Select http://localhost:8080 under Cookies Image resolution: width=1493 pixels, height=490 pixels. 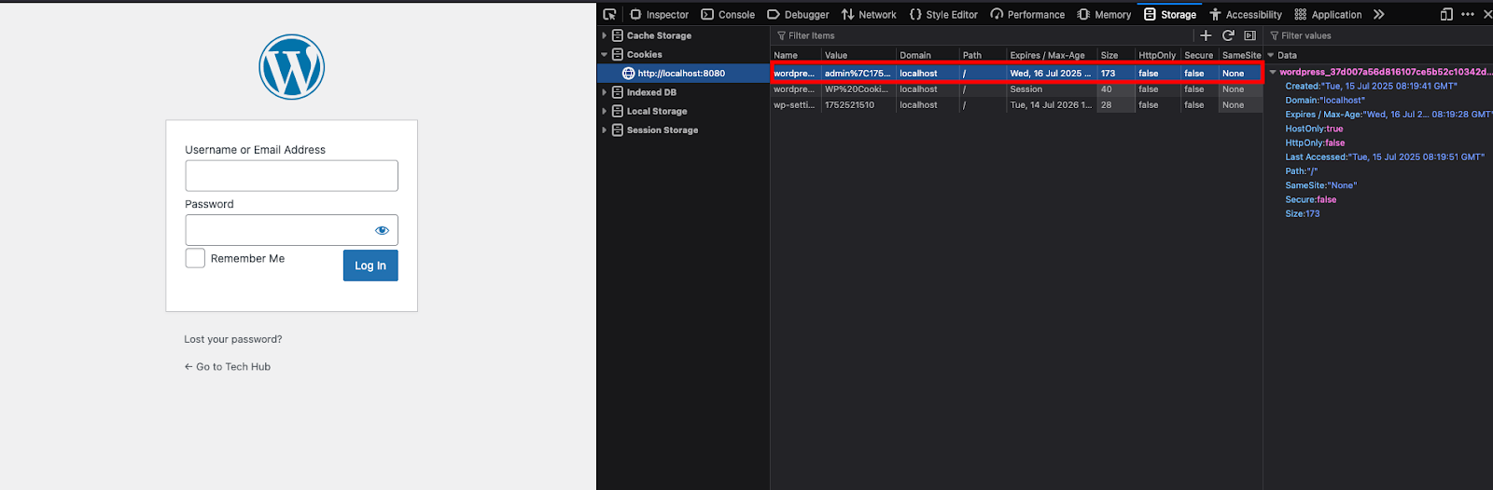(681, 73)
